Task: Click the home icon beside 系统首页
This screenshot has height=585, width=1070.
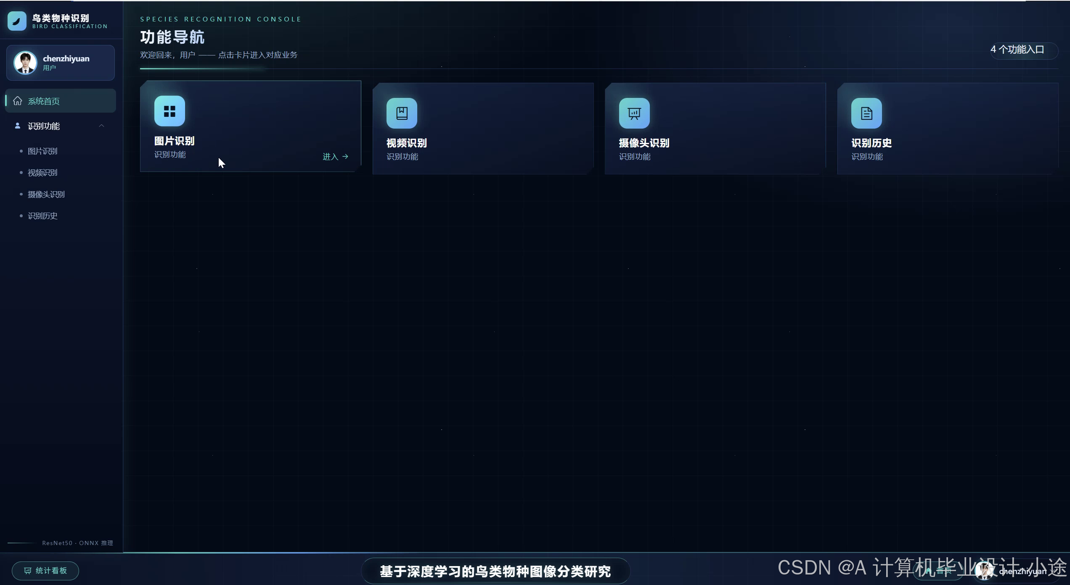Action: coord(18,101)
